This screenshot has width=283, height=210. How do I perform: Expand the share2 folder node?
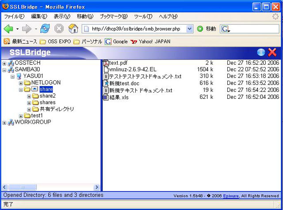click(x=29, y=96)
